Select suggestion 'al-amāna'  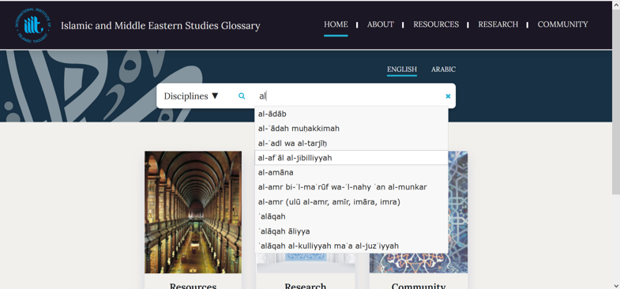pyautogui.click(x=351, y=172)
